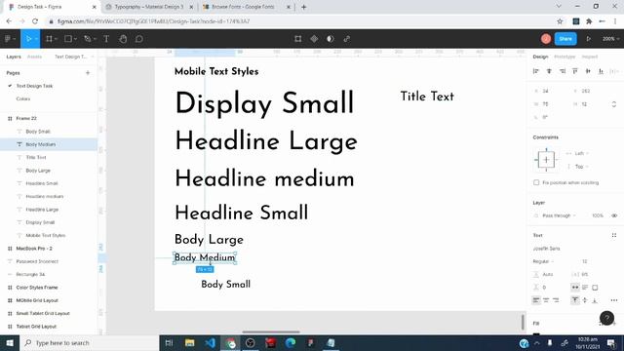Switch to the Assets tab

[34, 57]
